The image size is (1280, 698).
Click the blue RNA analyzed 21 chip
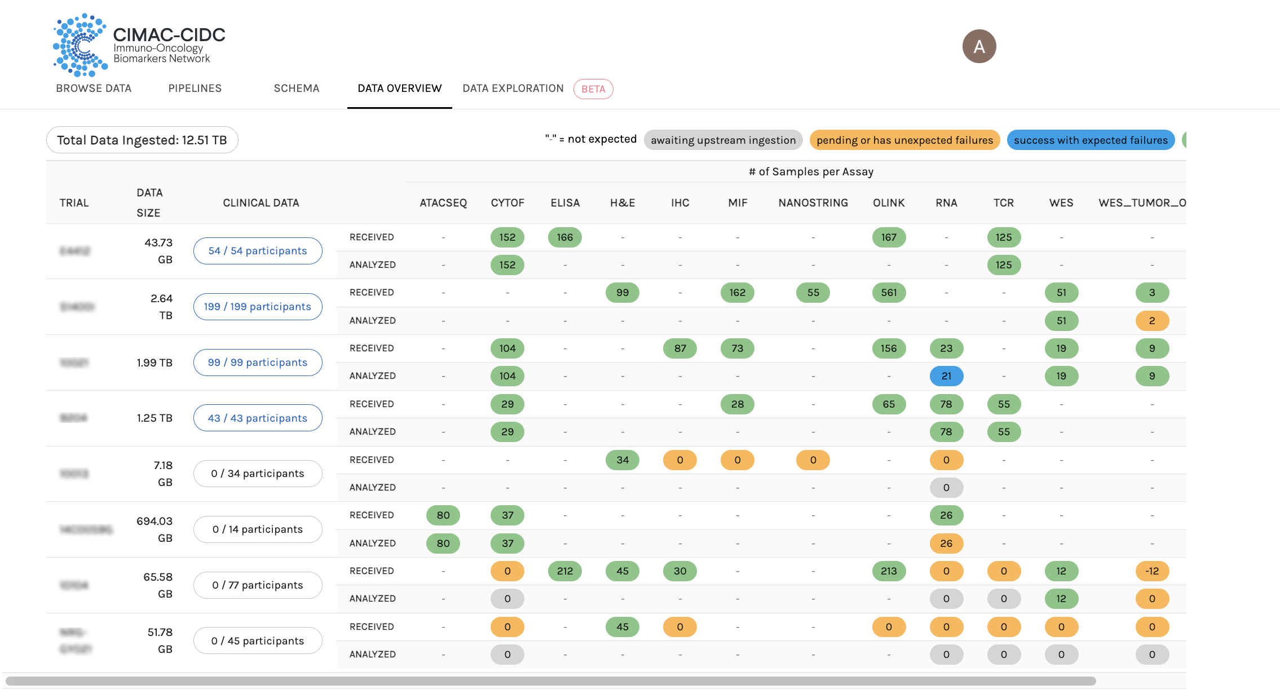click(946, 376)
